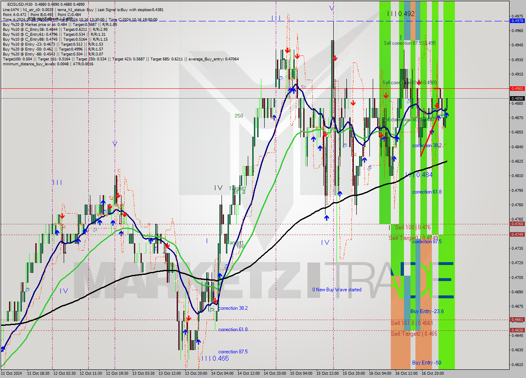Click the '13 Oct 12:00' time label
526x378 pixels.
pyautogui.click(x=170, y=373)
